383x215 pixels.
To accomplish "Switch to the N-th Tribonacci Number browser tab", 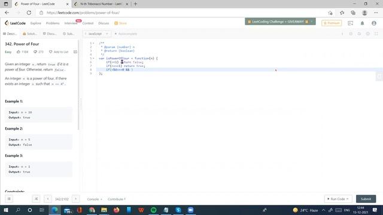I will (101, 4).
